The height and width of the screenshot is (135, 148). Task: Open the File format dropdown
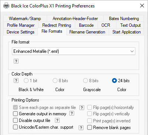(73, 51)
